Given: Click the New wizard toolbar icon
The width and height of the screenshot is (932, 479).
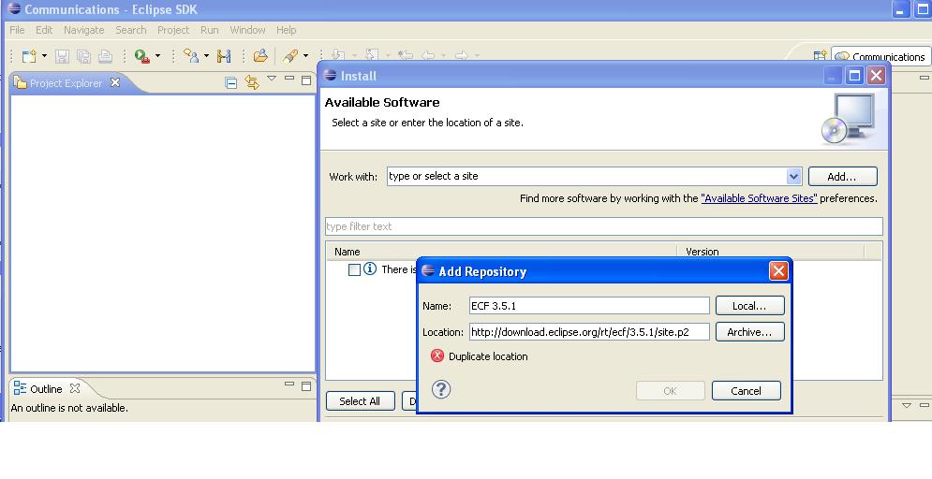Looking at the screenshot, I should click(x=28, y=56).
